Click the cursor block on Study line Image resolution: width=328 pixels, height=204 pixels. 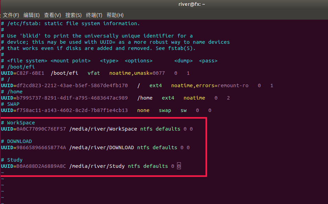click(x=179, y=166)
